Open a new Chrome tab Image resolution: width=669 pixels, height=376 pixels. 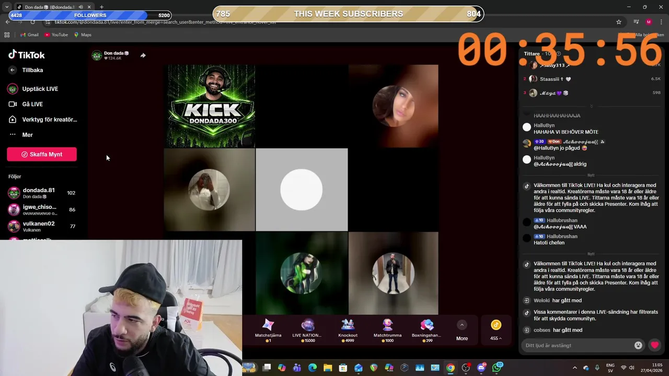[101, 7]
